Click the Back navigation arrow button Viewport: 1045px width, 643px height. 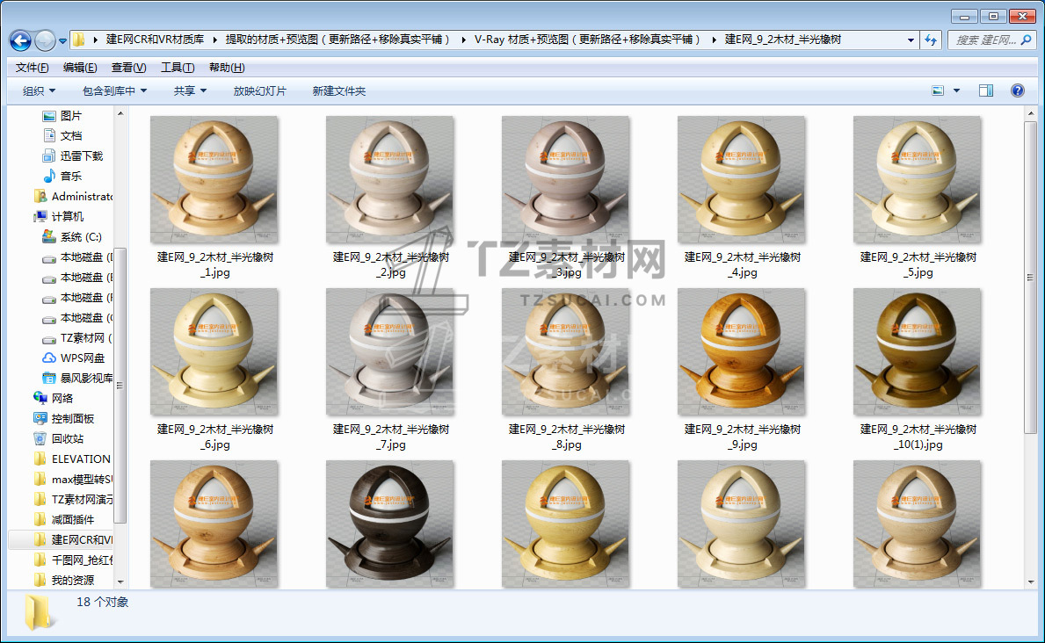20,40
